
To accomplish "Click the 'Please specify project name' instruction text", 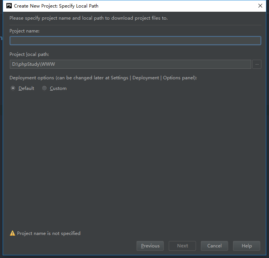I will click(x=89, y=18).
